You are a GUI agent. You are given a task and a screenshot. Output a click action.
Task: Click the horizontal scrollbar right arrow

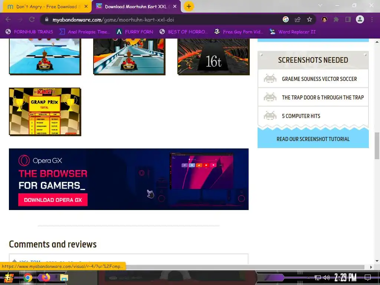coord(371,267)
